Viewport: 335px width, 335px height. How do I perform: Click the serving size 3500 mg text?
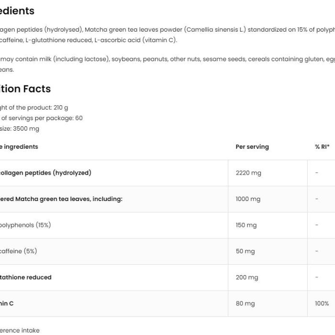(20, 129)
